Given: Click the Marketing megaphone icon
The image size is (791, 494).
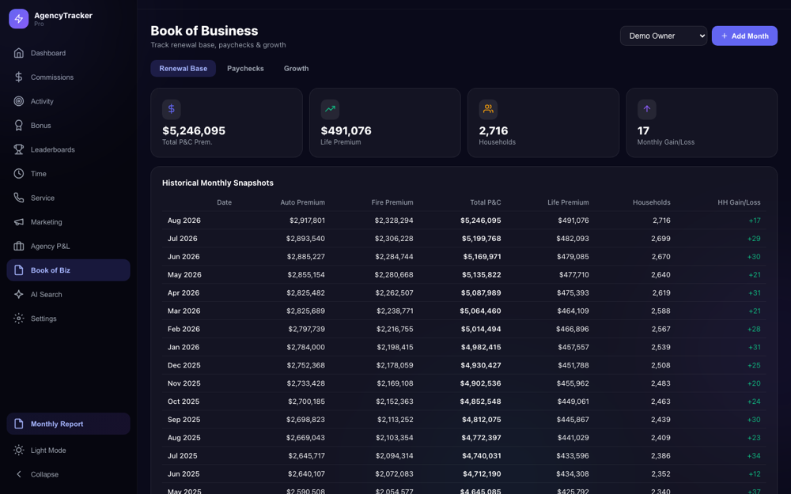Looking at the screenshot, I should pyautogui.click(x=19, y=222).
